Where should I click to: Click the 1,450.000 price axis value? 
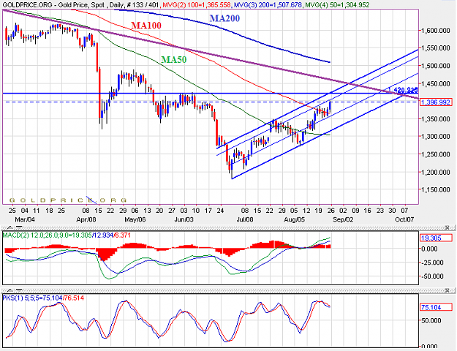click(436, 84)
